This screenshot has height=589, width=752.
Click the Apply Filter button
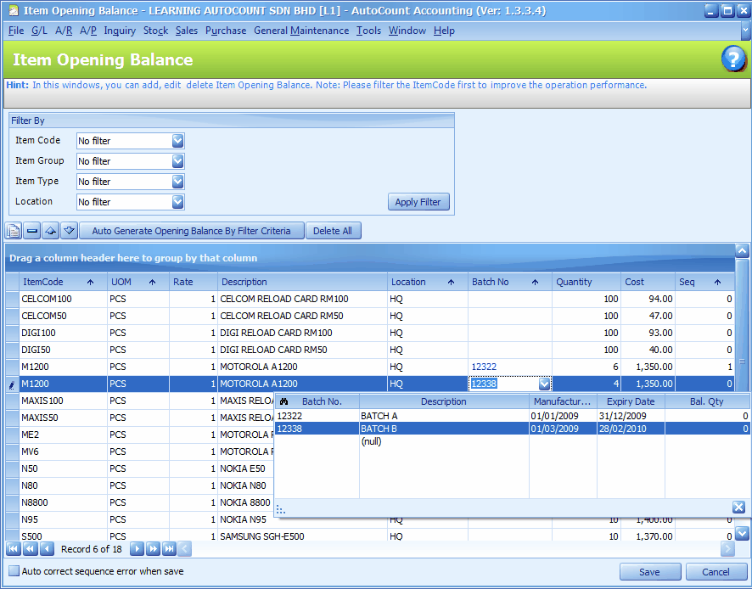coord(418,202)
